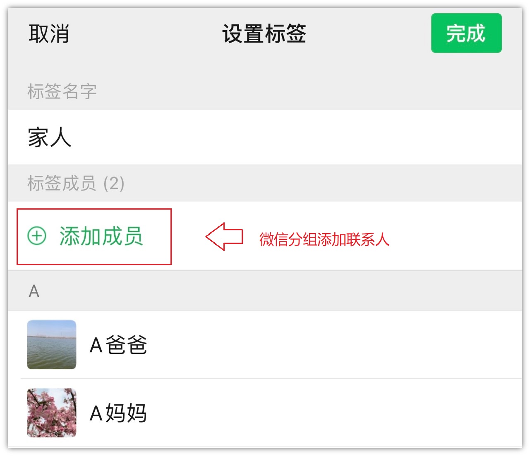The height and width of the screenshot is (456, 530).
Task: Tap the 设置标签 title text
Action: tap(264, 34)
